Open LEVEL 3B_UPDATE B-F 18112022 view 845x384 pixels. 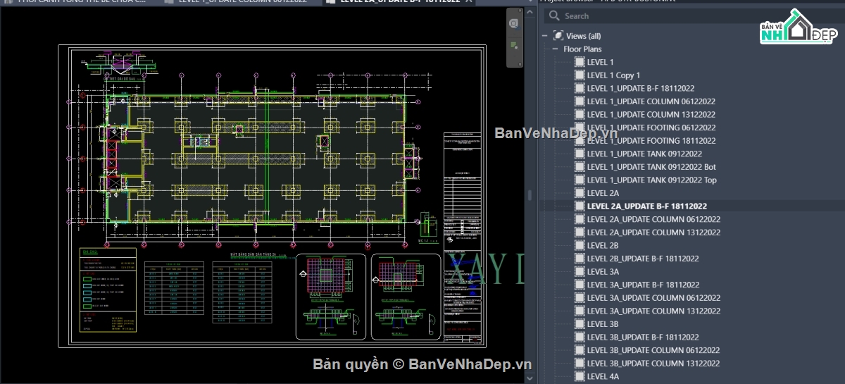point(643,337)
